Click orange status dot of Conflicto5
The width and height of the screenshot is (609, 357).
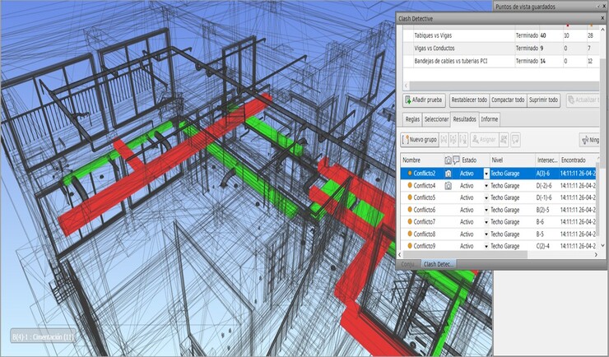click(409, 197)
